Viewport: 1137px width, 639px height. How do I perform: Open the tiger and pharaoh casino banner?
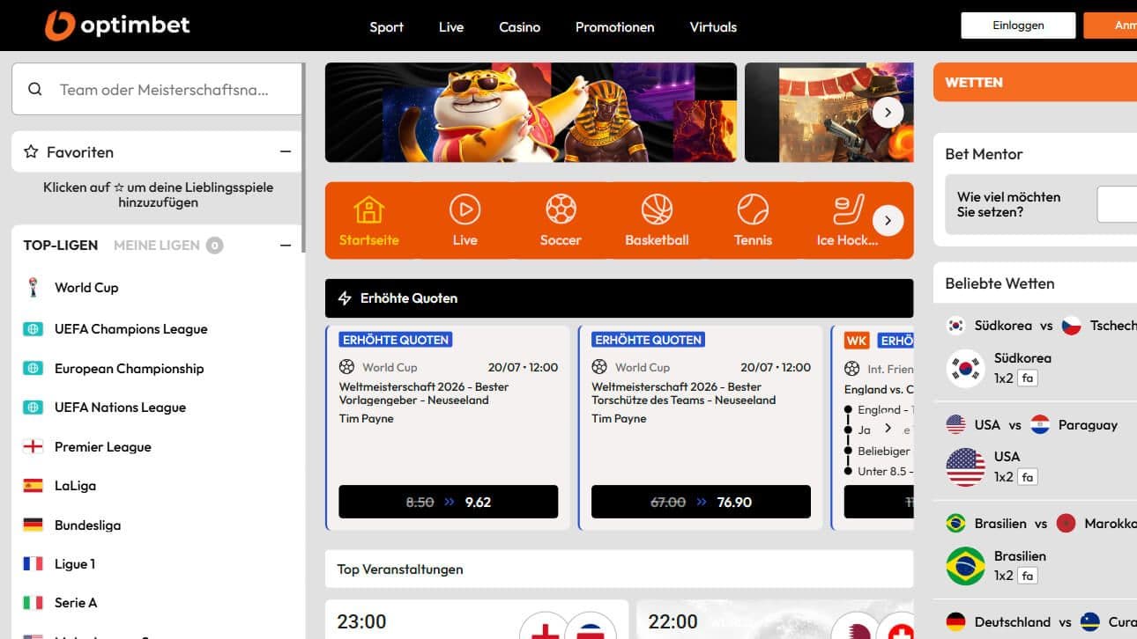pos(531,112)
